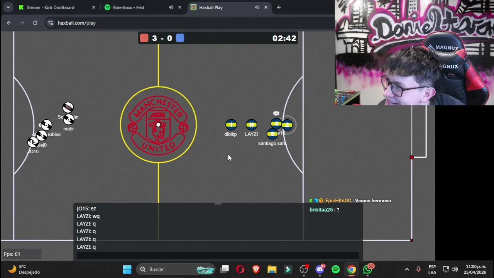Expand the tab search dropdown arrow
The image size is (494, 278).
pos(8,7)
